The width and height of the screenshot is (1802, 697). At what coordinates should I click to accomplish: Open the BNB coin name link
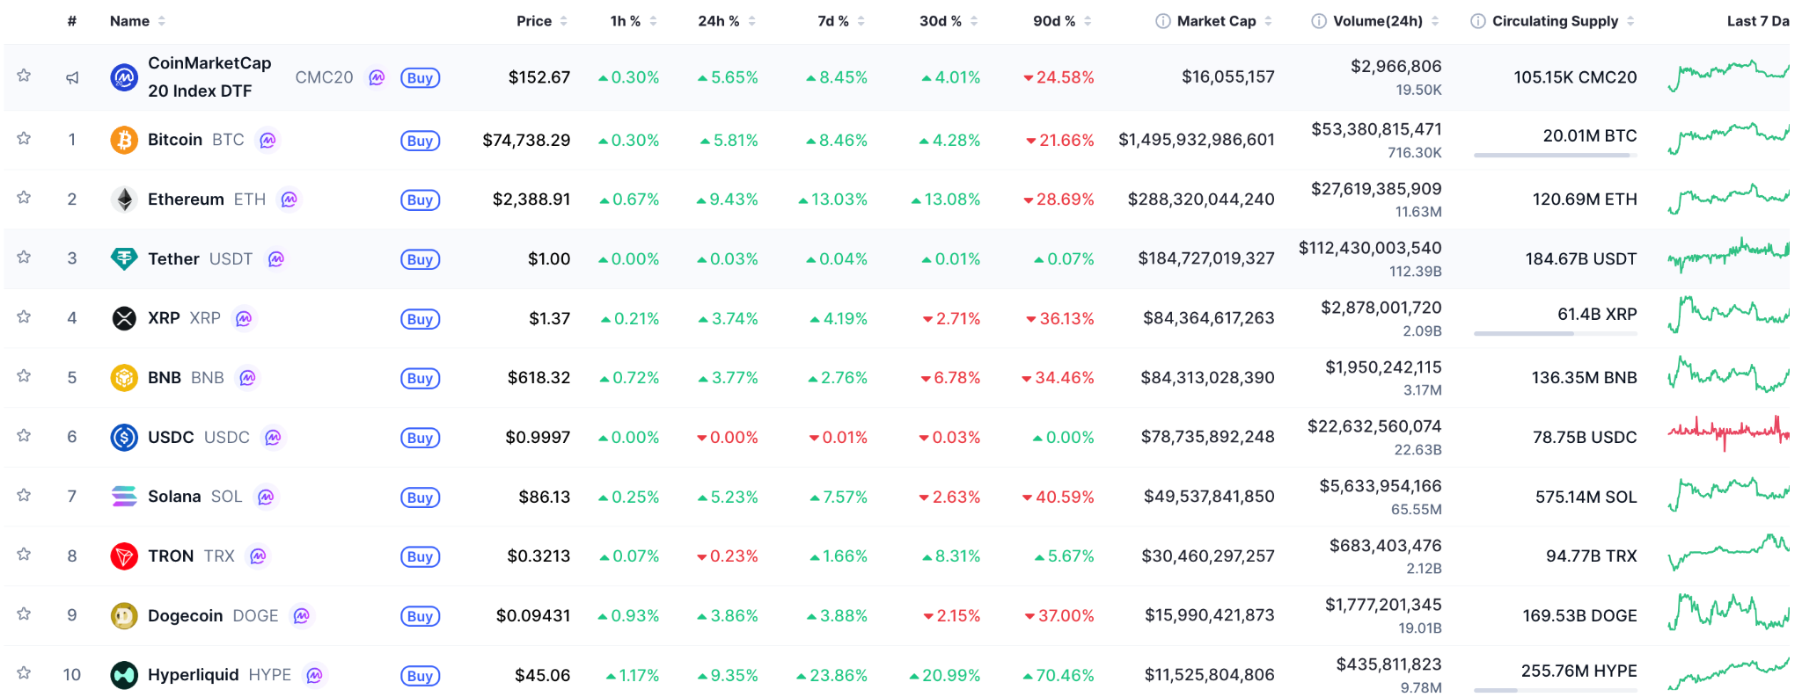[x=165, y=378]
